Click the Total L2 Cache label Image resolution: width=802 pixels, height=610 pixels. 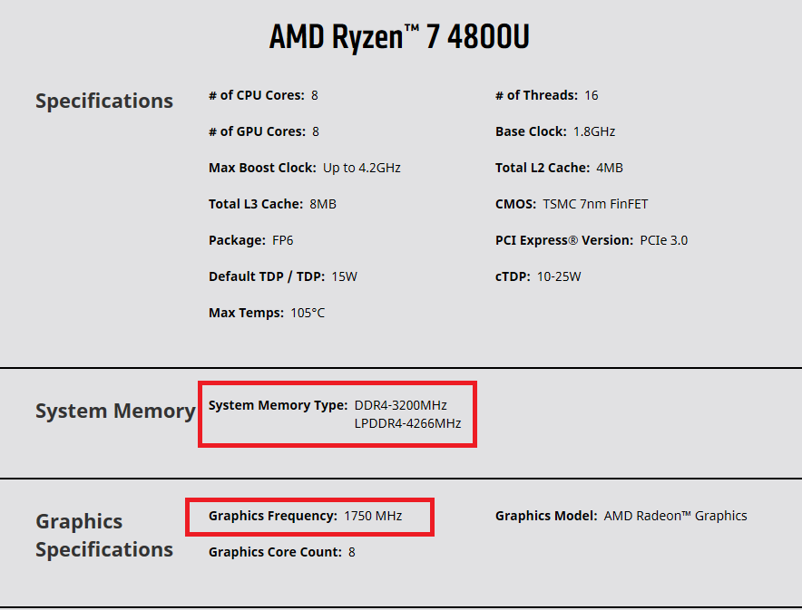point(540,168)
